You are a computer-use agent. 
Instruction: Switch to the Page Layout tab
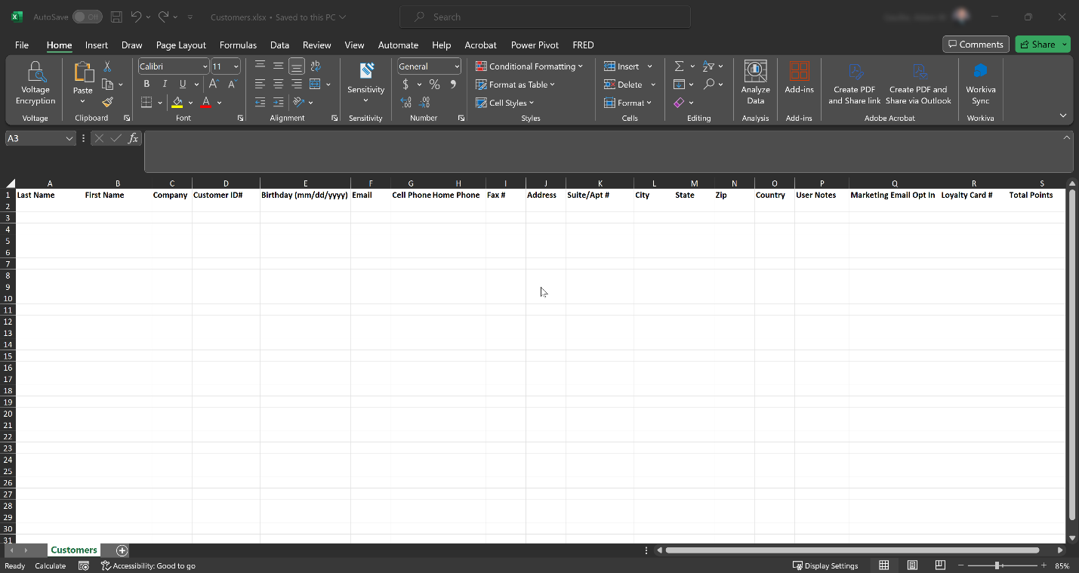coord(181,45)
